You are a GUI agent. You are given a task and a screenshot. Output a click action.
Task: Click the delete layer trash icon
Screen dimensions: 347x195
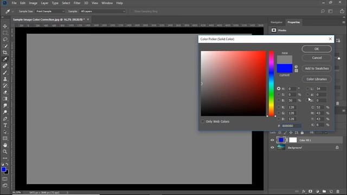coord(338,191)
